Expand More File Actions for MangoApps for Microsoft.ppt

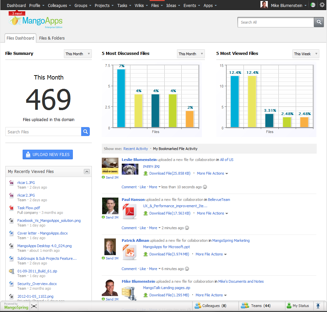[211, 254]
